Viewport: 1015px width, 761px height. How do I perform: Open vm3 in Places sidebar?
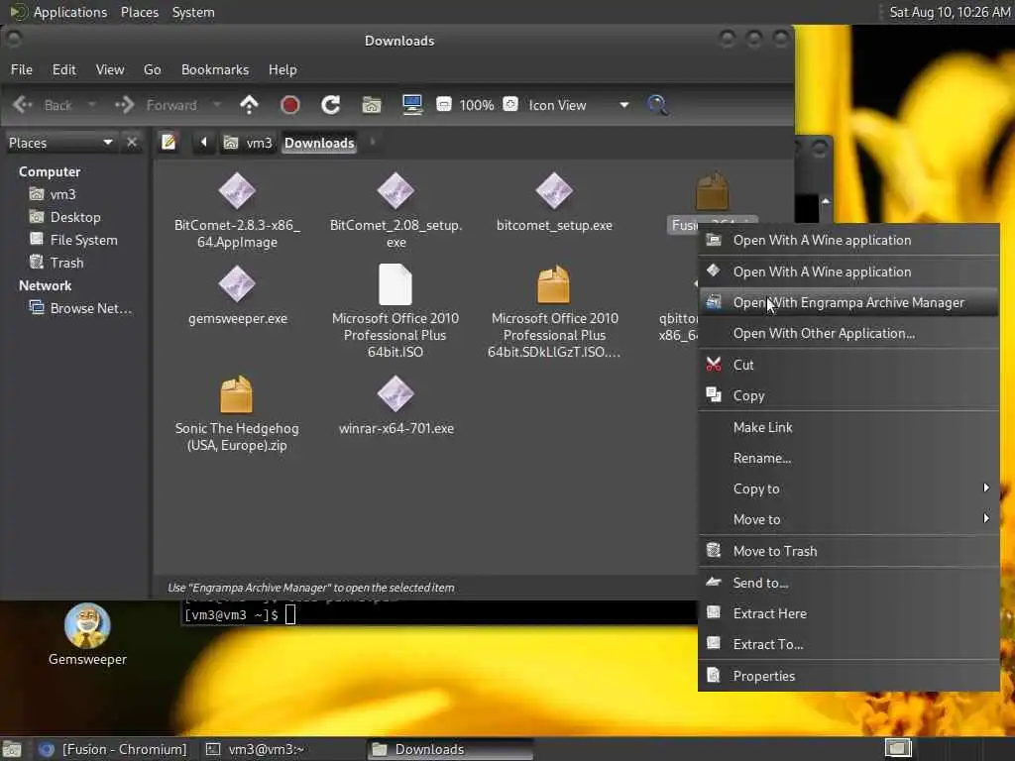62,194
